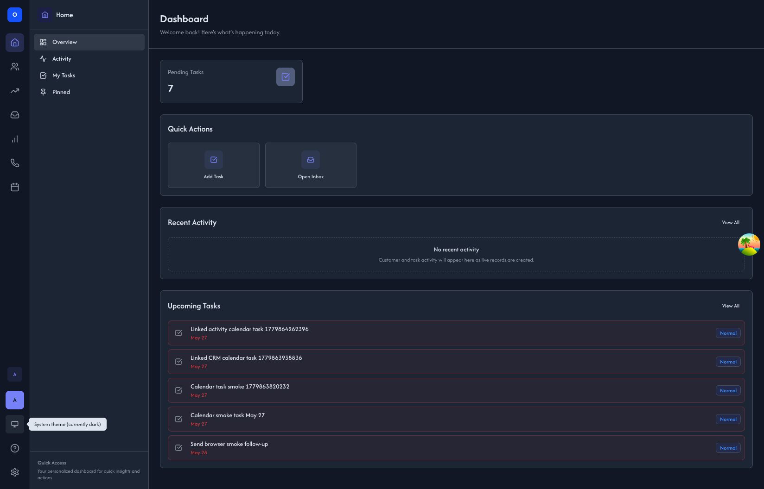This screenshot has height=489, width=764.
Task: Check off Send browser smoke follow-up task
Action: pyautogui.click(x=178, y=448)
